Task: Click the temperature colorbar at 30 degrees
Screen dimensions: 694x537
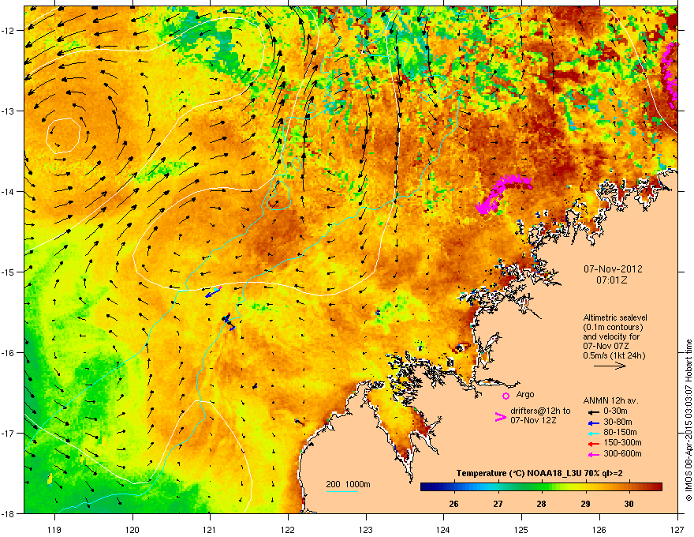Action: [x=629, y=487]
